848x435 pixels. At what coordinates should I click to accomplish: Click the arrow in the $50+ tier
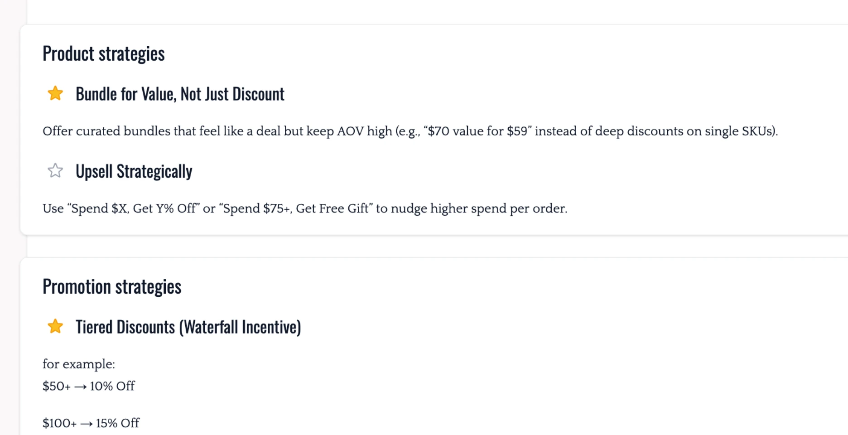[x=80, y=387]
